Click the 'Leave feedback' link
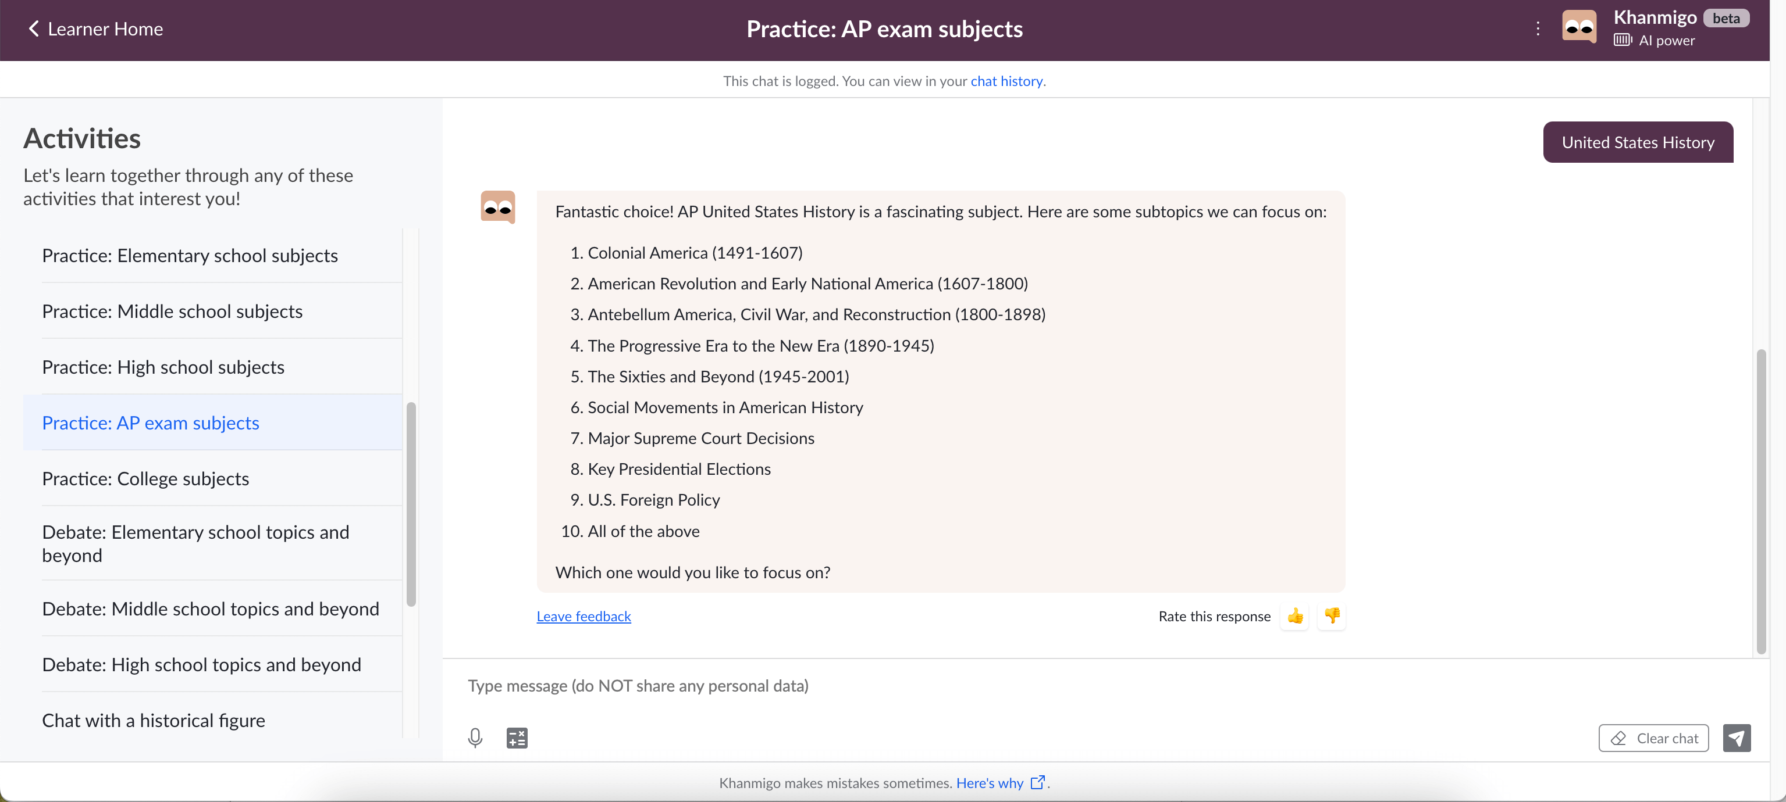Image resolution: width=1786 pixels, height=802 pixels. click(583, 614)
